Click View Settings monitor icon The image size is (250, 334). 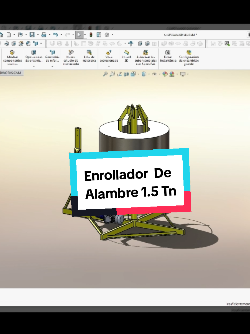point(182,74)
